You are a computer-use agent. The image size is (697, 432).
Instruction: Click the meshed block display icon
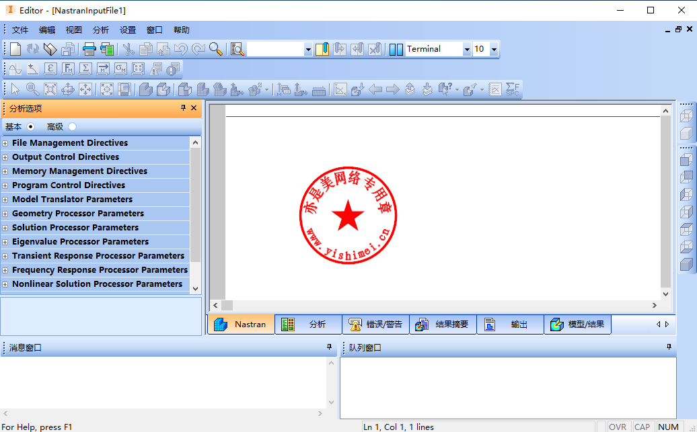203,89
